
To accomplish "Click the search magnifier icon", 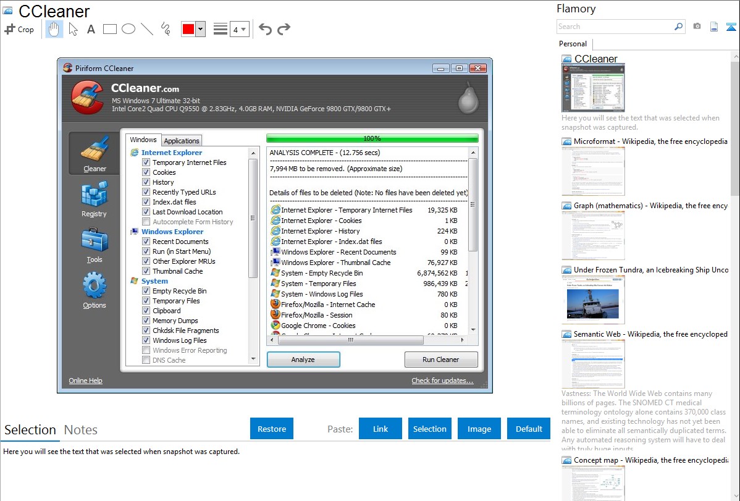I will (x=678, y=27).
